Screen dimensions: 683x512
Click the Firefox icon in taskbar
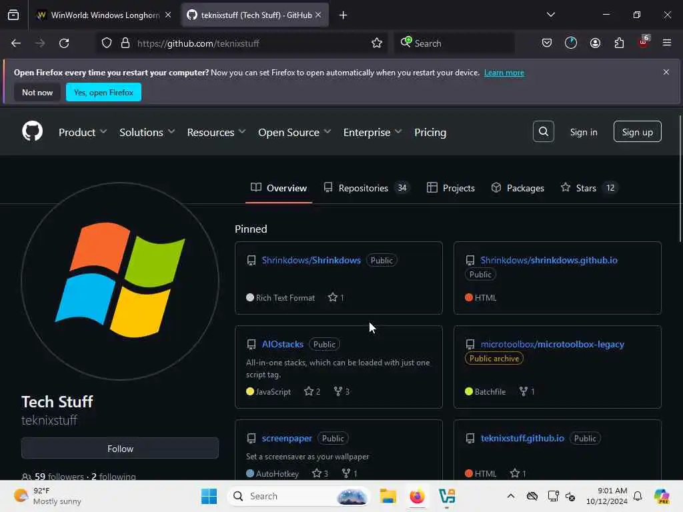point(417,496)
